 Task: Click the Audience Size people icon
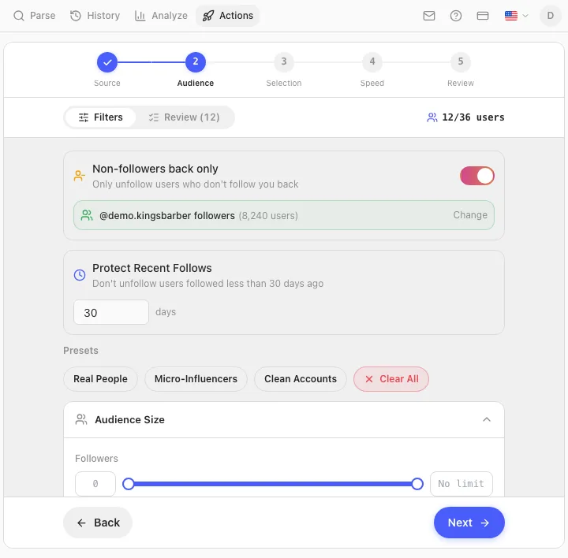point(81,420)
